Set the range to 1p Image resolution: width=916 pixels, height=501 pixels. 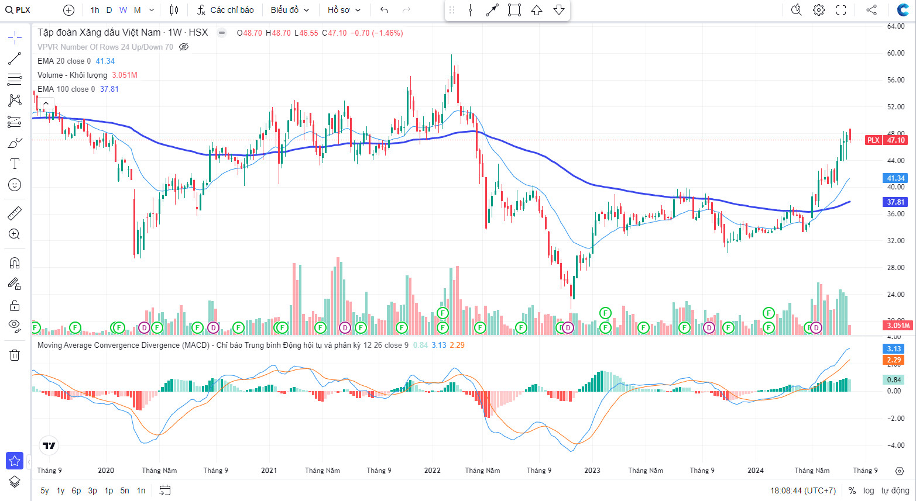[x=109, y=490]
